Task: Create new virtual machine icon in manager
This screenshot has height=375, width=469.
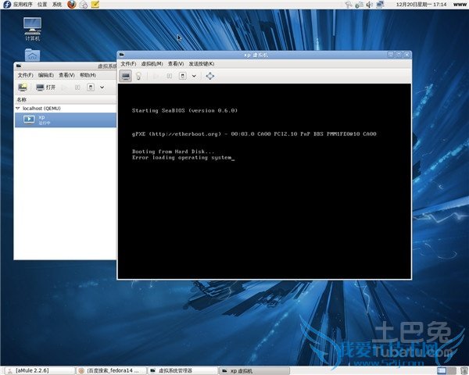Action: [x=23, y=87]
